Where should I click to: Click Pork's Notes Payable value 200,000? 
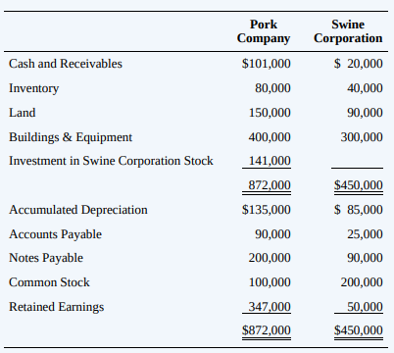pos(270,258)
